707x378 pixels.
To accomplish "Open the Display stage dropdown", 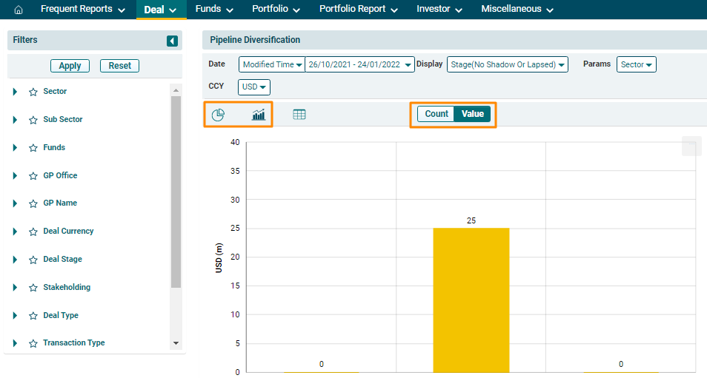I will pos(507,65).
